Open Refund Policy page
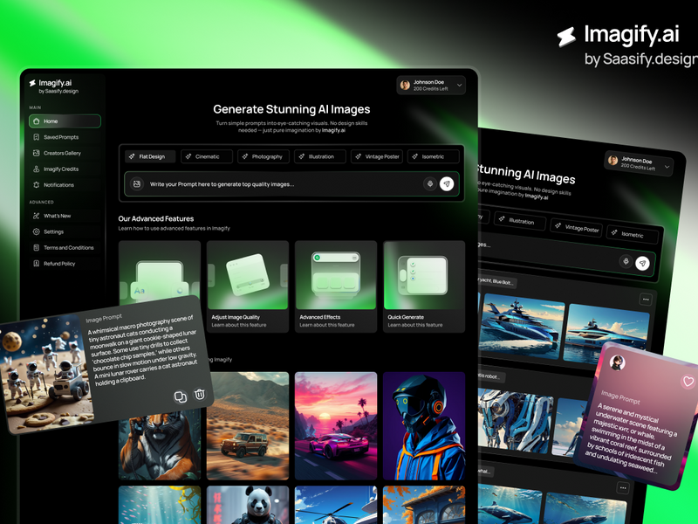Image resolution: width=698 pixels, height=524 pixels. click(x=65, y=264)
